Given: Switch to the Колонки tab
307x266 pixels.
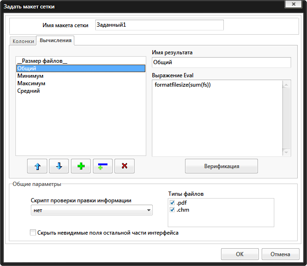Looking at the screenshot, I should click(x=23, y=41).
